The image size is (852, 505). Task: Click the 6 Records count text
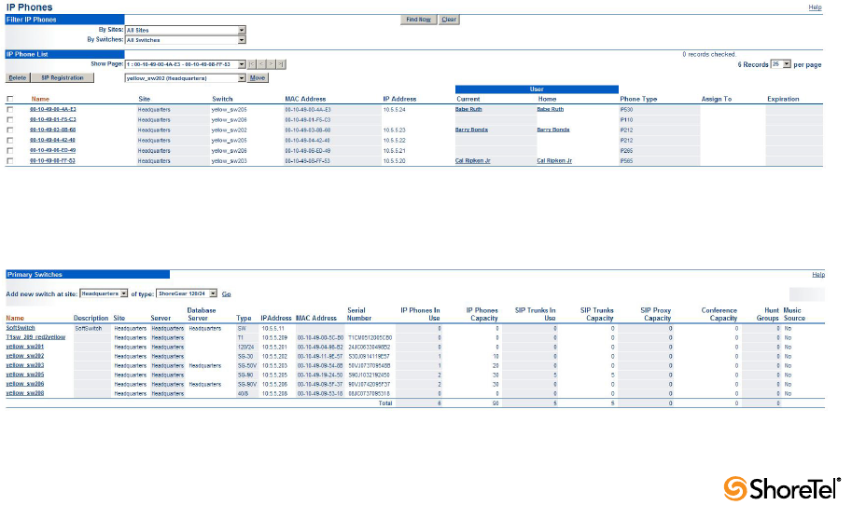point(753,64)
